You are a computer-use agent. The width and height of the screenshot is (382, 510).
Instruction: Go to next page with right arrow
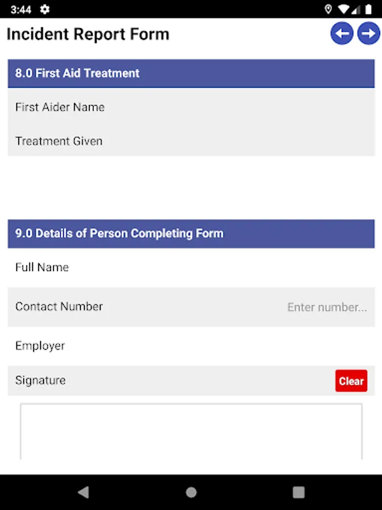click(x=368, y=33)
